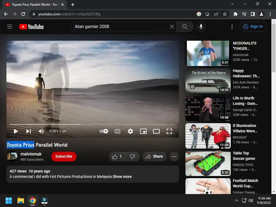Open Football Match World Cup video title

(245, 183)
